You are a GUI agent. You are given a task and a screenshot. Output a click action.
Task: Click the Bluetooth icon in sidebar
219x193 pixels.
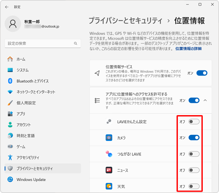pyautogui.click(x=10, y=81)
